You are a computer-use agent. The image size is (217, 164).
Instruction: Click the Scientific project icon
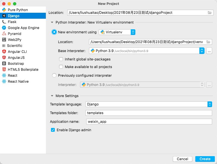[x=4, y=46]
